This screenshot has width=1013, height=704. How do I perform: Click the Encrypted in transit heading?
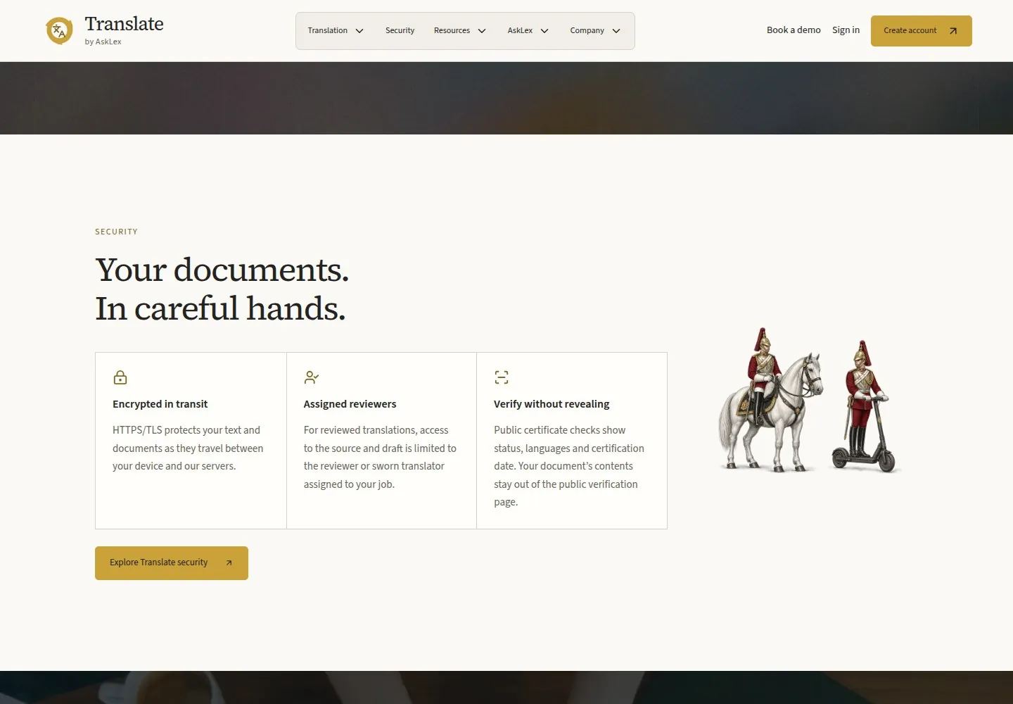pyautogui.click(x=160, y=404)
